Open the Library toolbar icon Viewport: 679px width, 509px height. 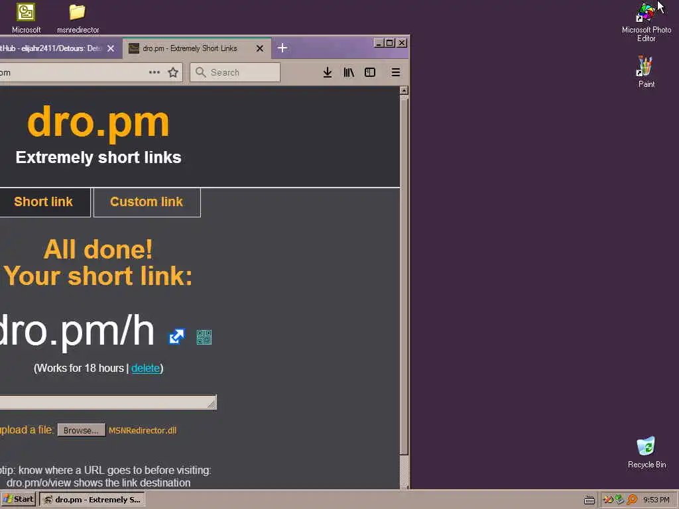(x=349, y=72)
